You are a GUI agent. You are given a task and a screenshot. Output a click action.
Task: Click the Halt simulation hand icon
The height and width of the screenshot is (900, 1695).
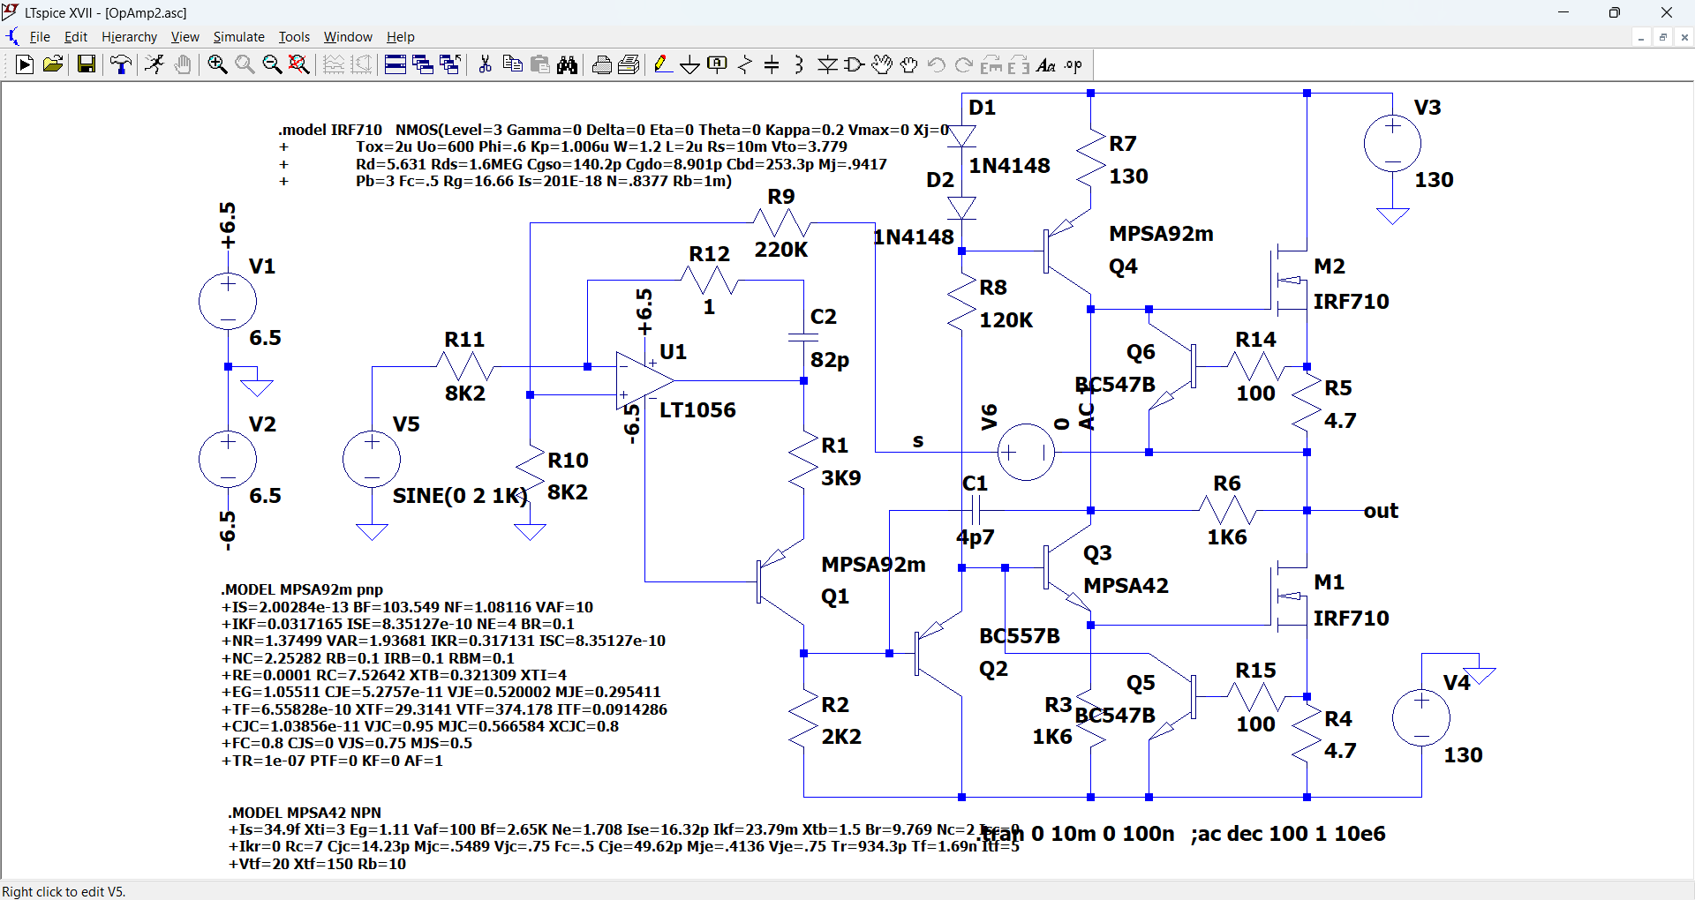183,64
